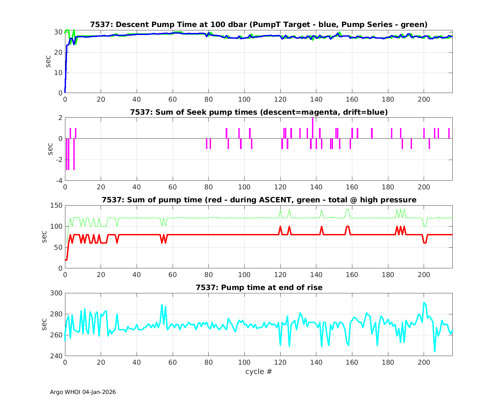
Task: Click the 'sec' label of the bottom plot
Action: pos(45,324)
